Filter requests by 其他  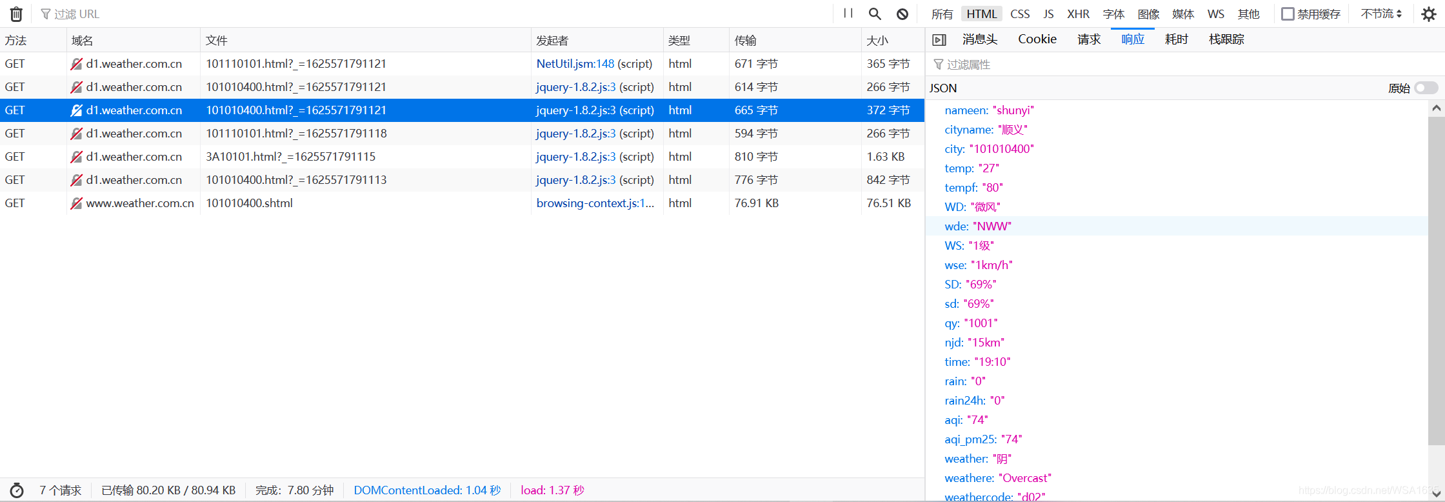(x=1248, y=14)
